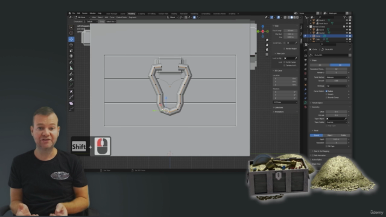Open the Twist Method dropdown

(x=337, y=77)
